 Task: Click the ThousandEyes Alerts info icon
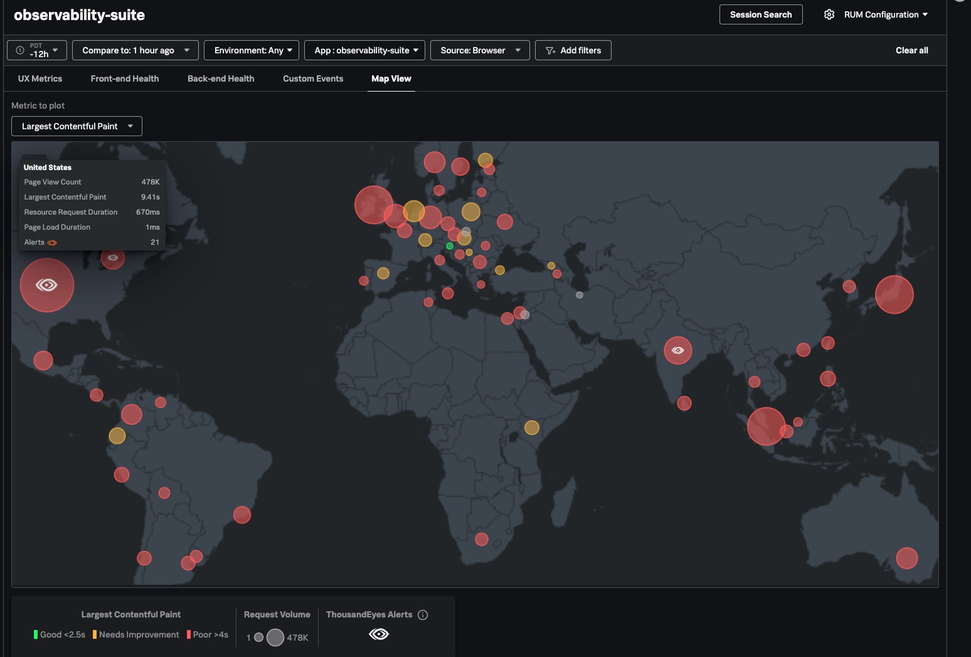tap(423, 615)
